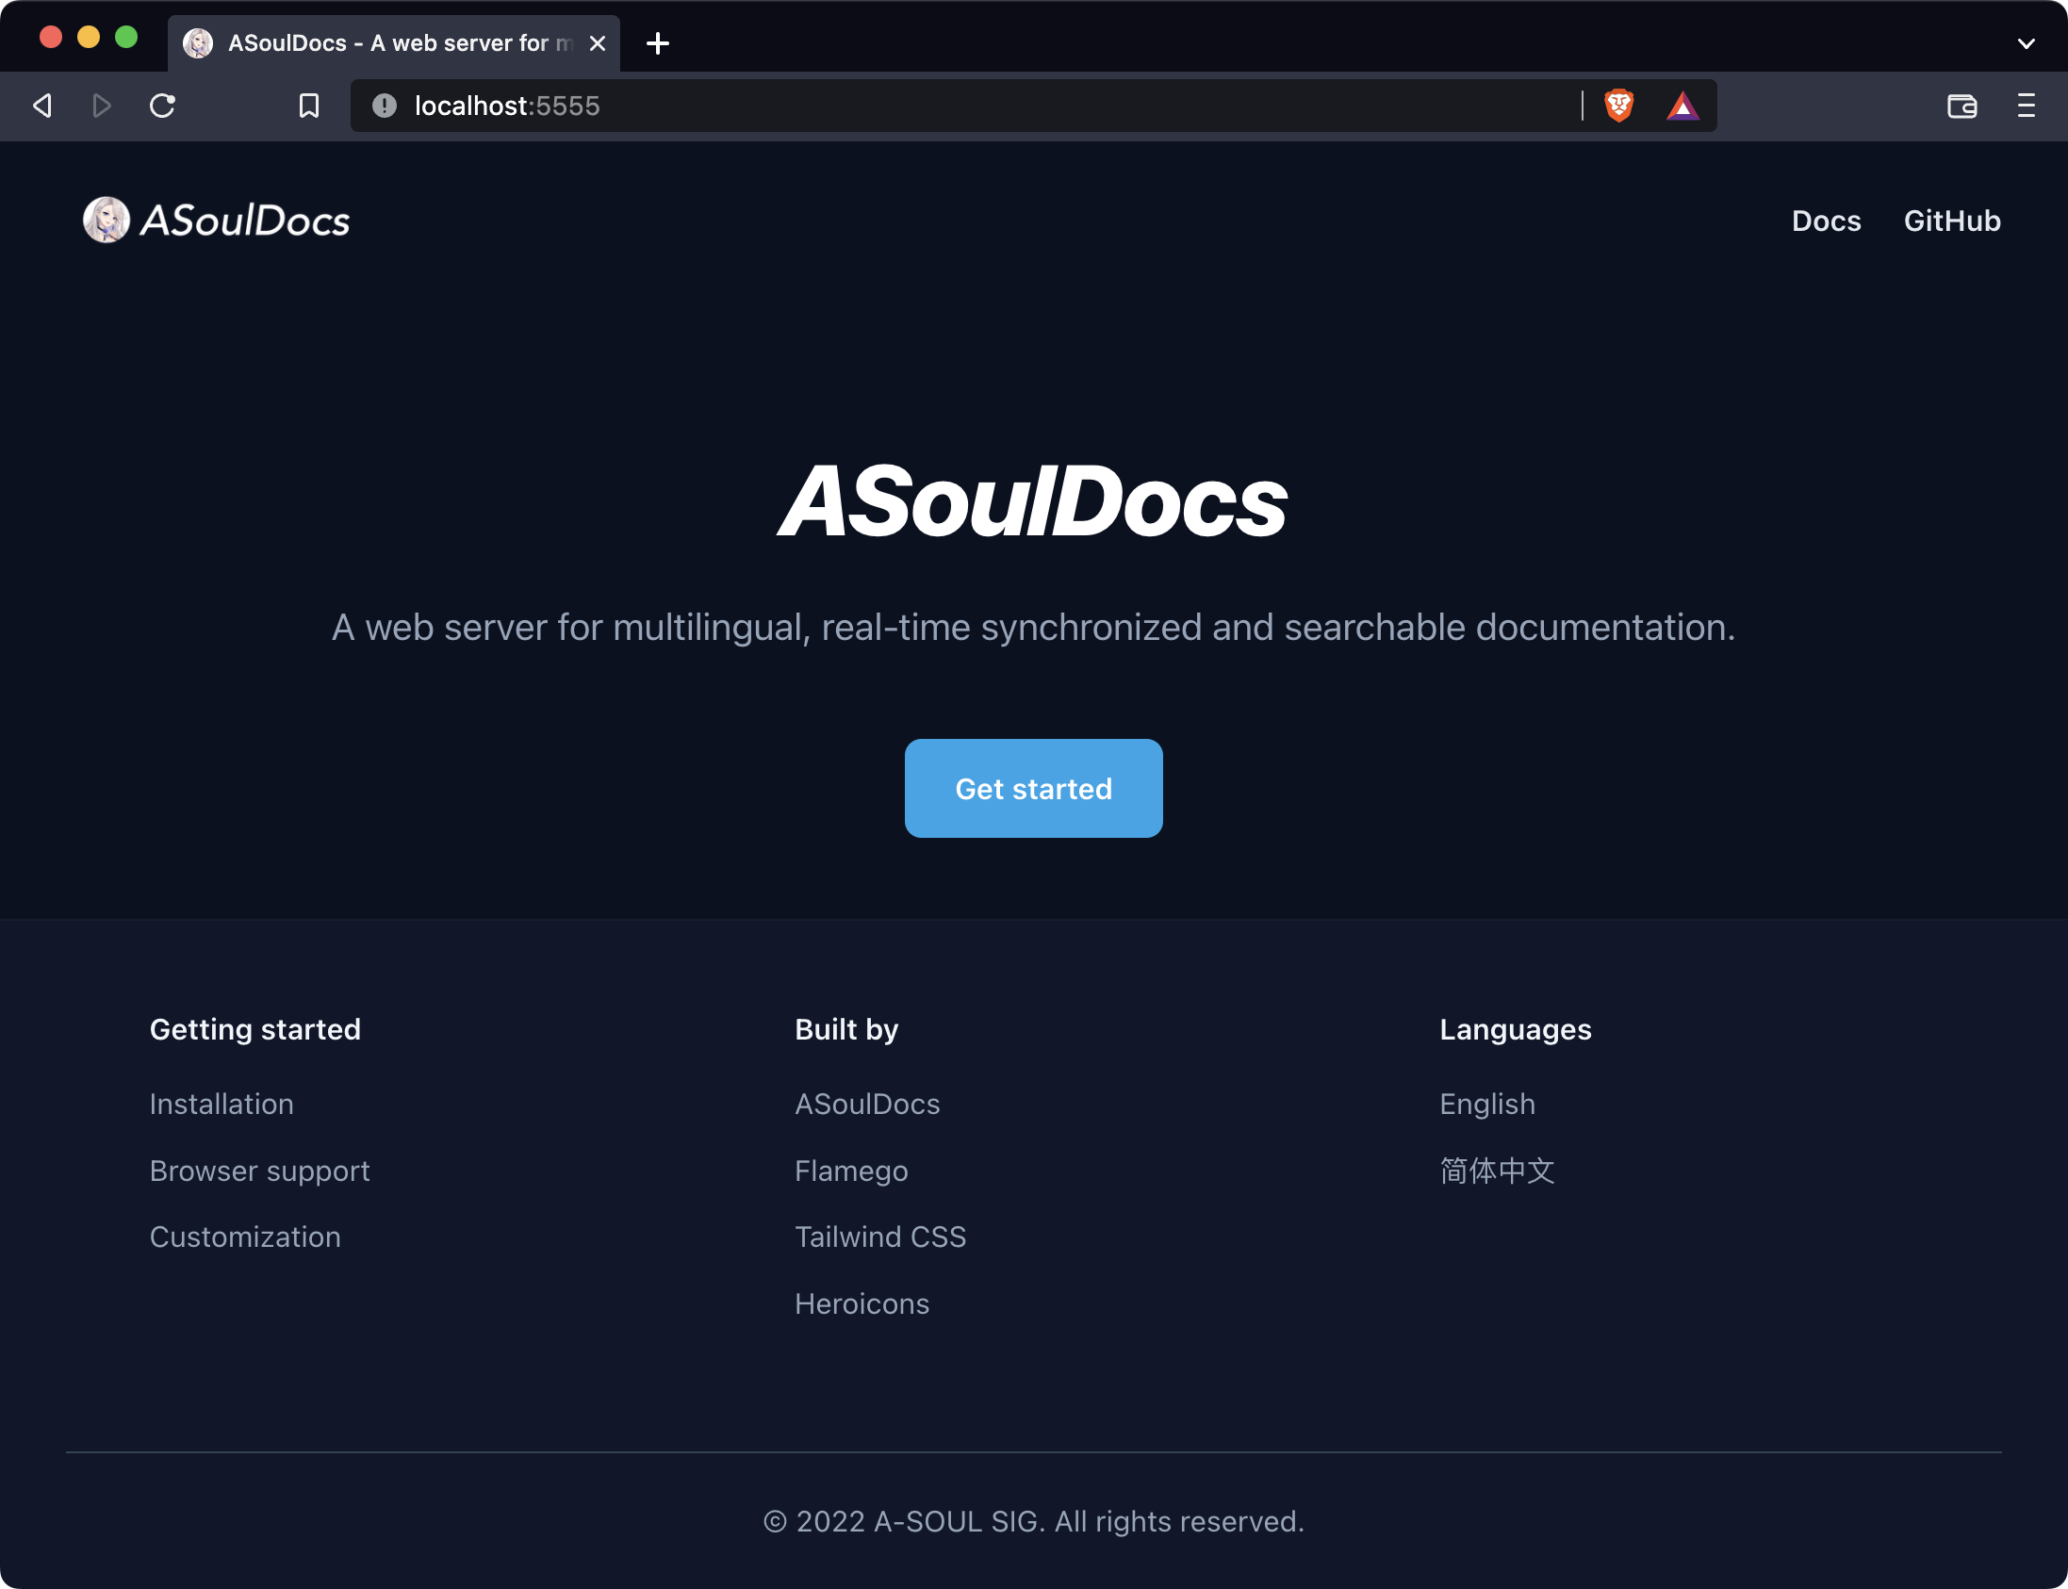
Task: Open the Tailwind CSS footer link
Action: 879,1237
